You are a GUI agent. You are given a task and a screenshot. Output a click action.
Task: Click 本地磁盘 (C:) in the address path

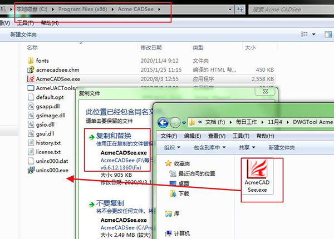coord(32,9)
